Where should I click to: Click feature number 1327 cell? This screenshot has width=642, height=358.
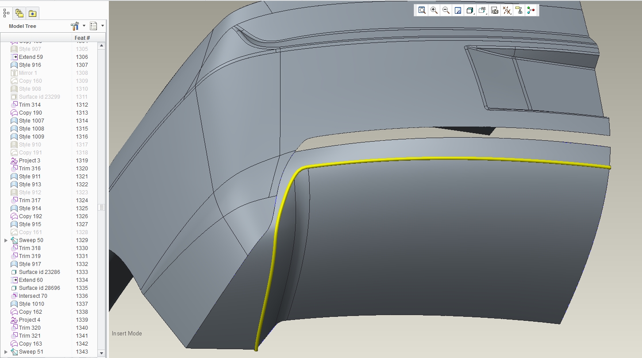point(82,224)
